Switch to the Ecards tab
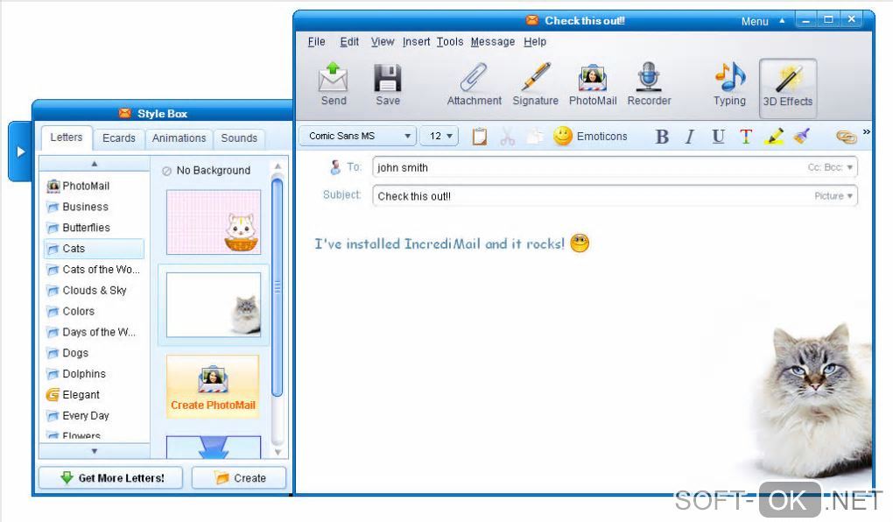 coord(119,138)
